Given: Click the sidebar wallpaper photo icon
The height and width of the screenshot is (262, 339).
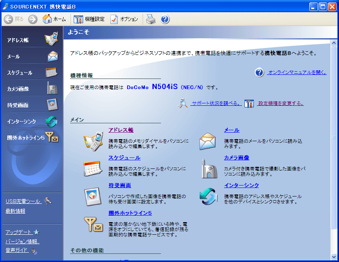Looking at the screenshot, I should (53, 104).
